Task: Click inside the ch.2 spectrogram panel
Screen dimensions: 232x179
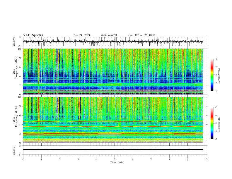Action: [113, 120]
